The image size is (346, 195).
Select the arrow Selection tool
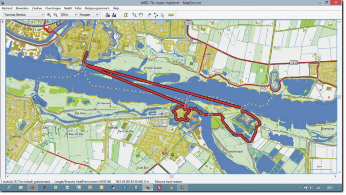pos(162,15)
